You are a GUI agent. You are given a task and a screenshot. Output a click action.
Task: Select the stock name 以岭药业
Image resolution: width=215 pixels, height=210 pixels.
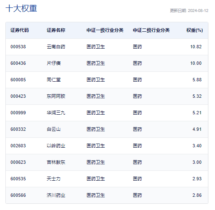[56, 146]
